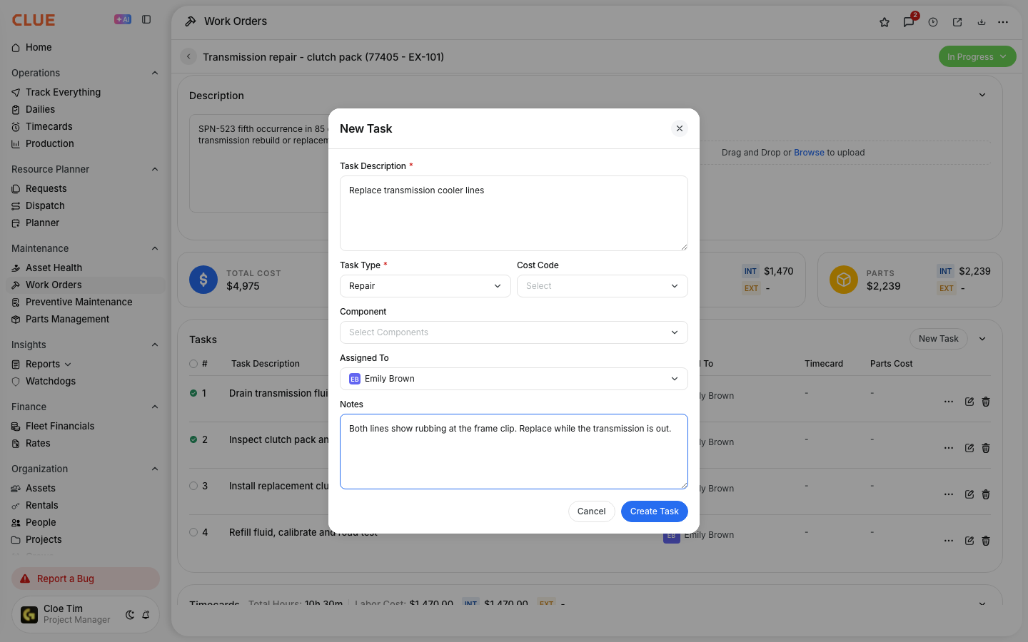Select all tasks header circle

(x=193, y=364)
